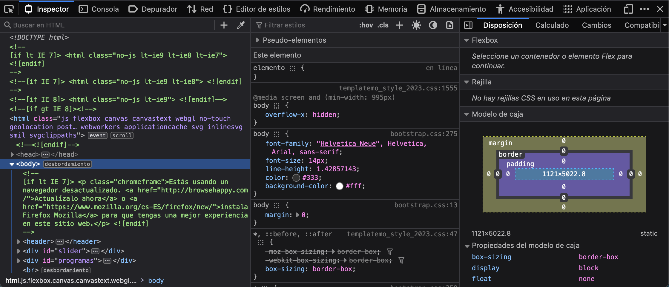
Task: Click the #fff background-color swatch
Action: (x=340, y=186)
